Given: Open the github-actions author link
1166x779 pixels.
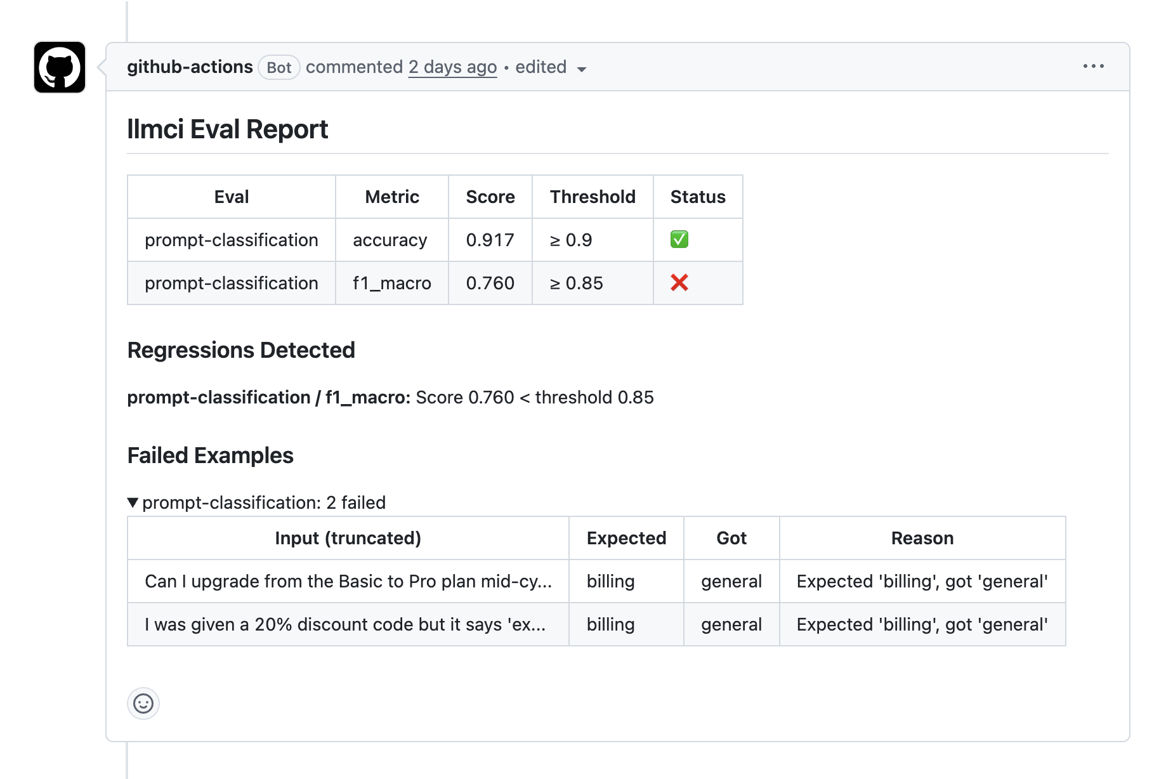Looking at the screenshot, I should tap(190, 67).
